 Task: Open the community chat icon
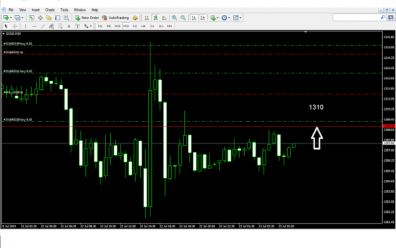pos(391,18)
